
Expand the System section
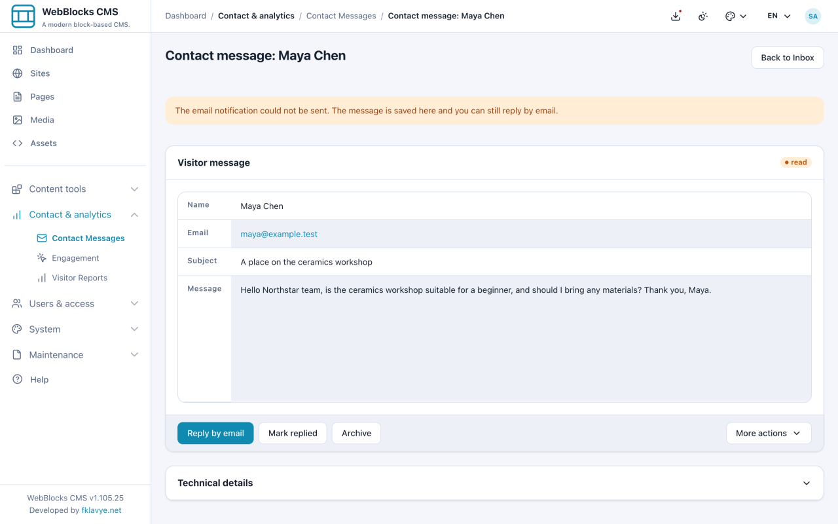tap(75, 329)
